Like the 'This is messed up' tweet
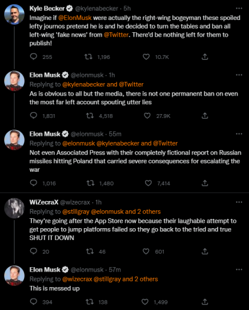 tap(145, 302)
